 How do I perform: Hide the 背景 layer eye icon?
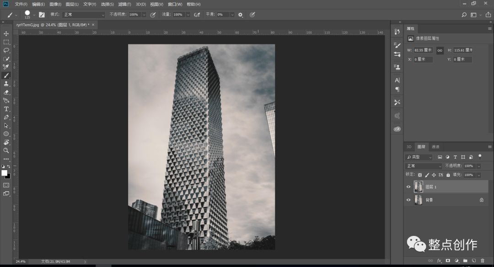pos(408,200)
